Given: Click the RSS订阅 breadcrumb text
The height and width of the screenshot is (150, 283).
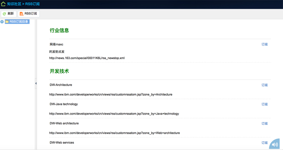Looking at the screenshot, I should click(x=32, y=4).
